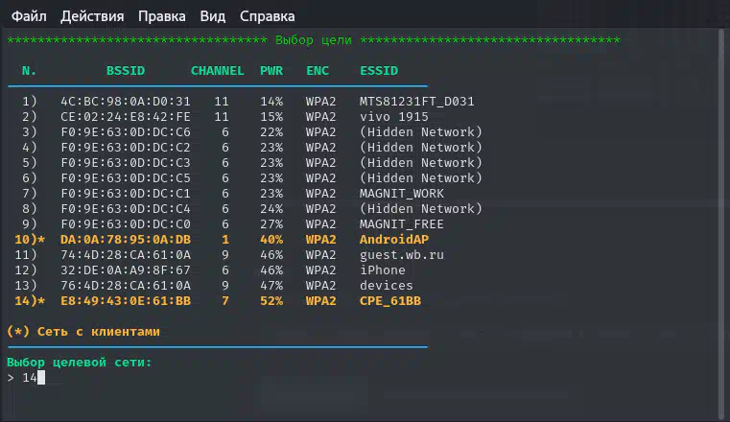Click the ENC column header
Screen dimensions: 730x422
[318, 71]
